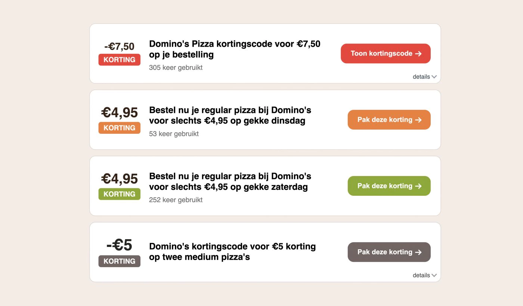Screen dimensions: 523x306
Task: Click the arrow icon on the gray button
Action: pyautogui.click(x=418, y=252)
